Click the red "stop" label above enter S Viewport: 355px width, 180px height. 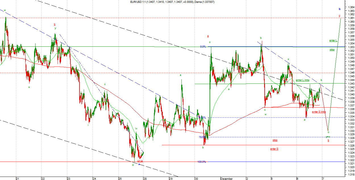tap(275, 140)
